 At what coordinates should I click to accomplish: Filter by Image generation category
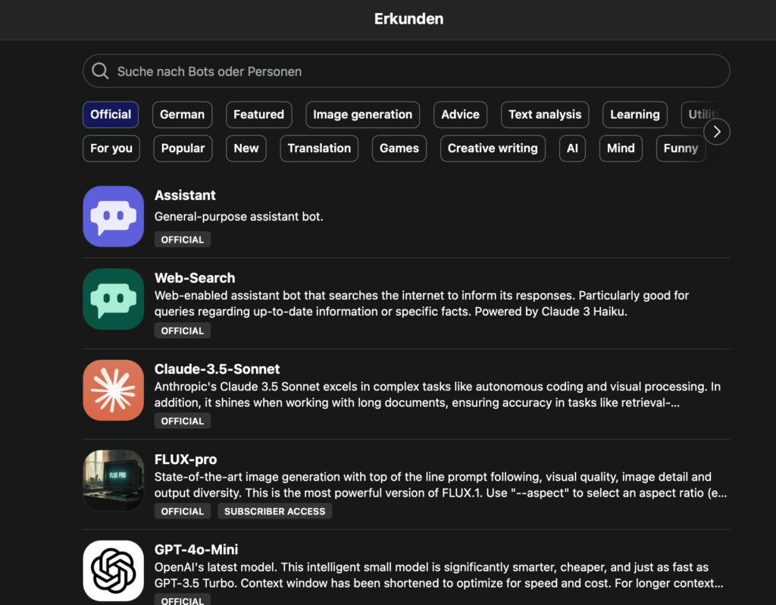pos(362,114)
